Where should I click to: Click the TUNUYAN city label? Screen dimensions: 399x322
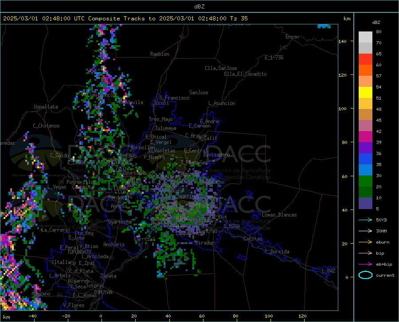[x=103, y=292]
